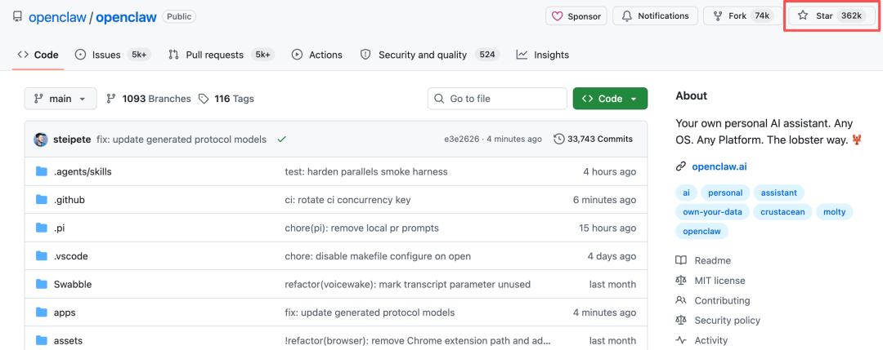
Task: Open the Pull requests tab
Action: (214, 55)
